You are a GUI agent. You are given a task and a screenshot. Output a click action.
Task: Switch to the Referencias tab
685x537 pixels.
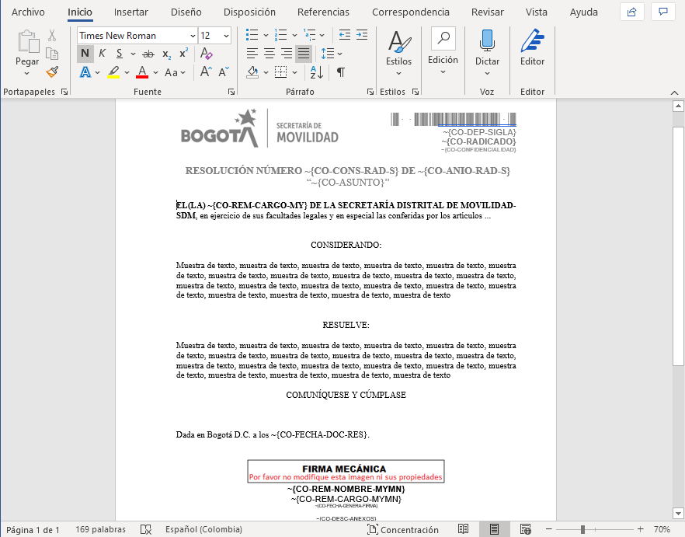(323, 12)
